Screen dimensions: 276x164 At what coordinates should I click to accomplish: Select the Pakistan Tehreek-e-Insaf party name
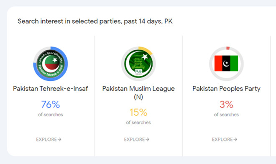tap(51, 89)
